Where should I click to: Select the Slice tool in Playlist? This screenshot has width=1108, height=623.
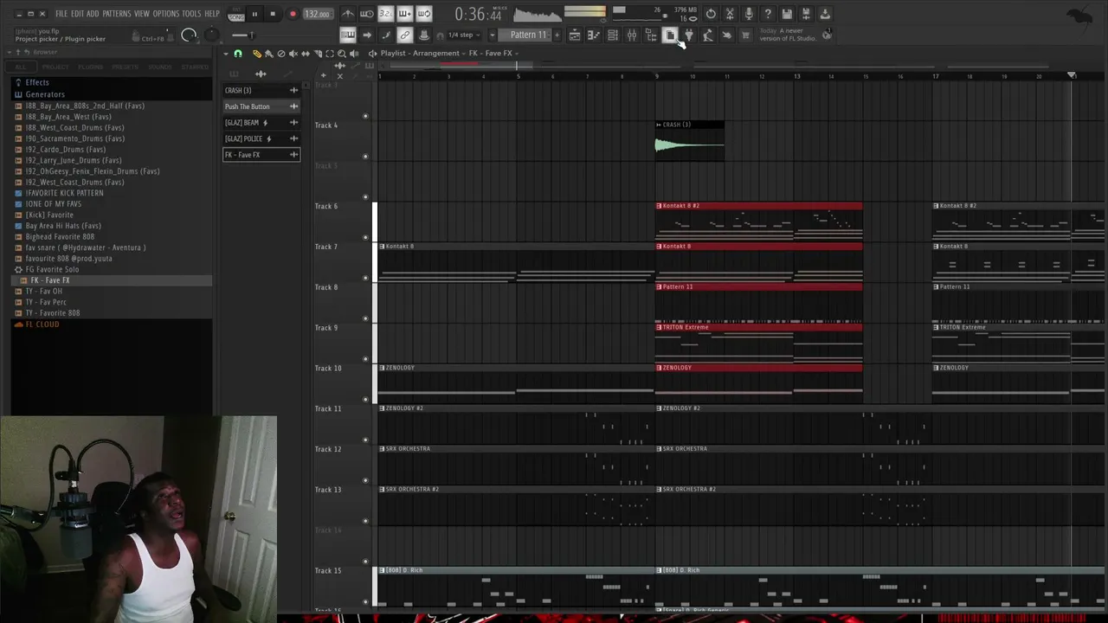(x=317, y=54)
